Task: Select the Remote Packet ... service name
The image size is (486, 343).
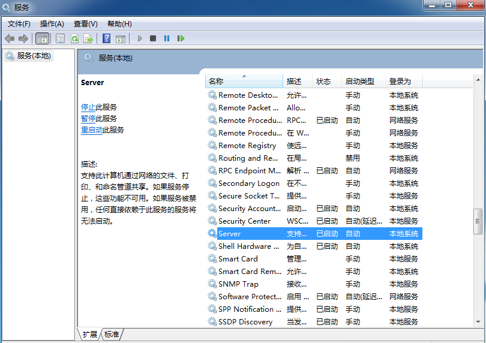Action: tap(248, 107)
